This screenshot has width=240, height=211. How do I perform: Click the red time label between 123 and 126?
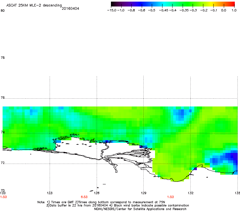tap(84, 197)
